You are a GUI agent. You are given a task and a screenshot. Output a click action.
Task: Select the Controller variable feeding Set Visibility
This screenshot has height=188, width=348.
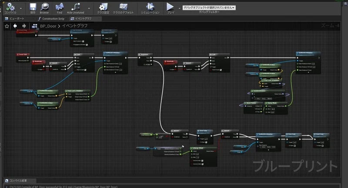pyautogui.click(x=54, y=40)
